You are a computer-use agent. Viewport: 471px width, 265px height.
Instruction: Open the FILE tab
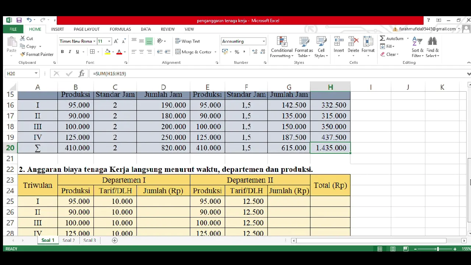[13, 29]
